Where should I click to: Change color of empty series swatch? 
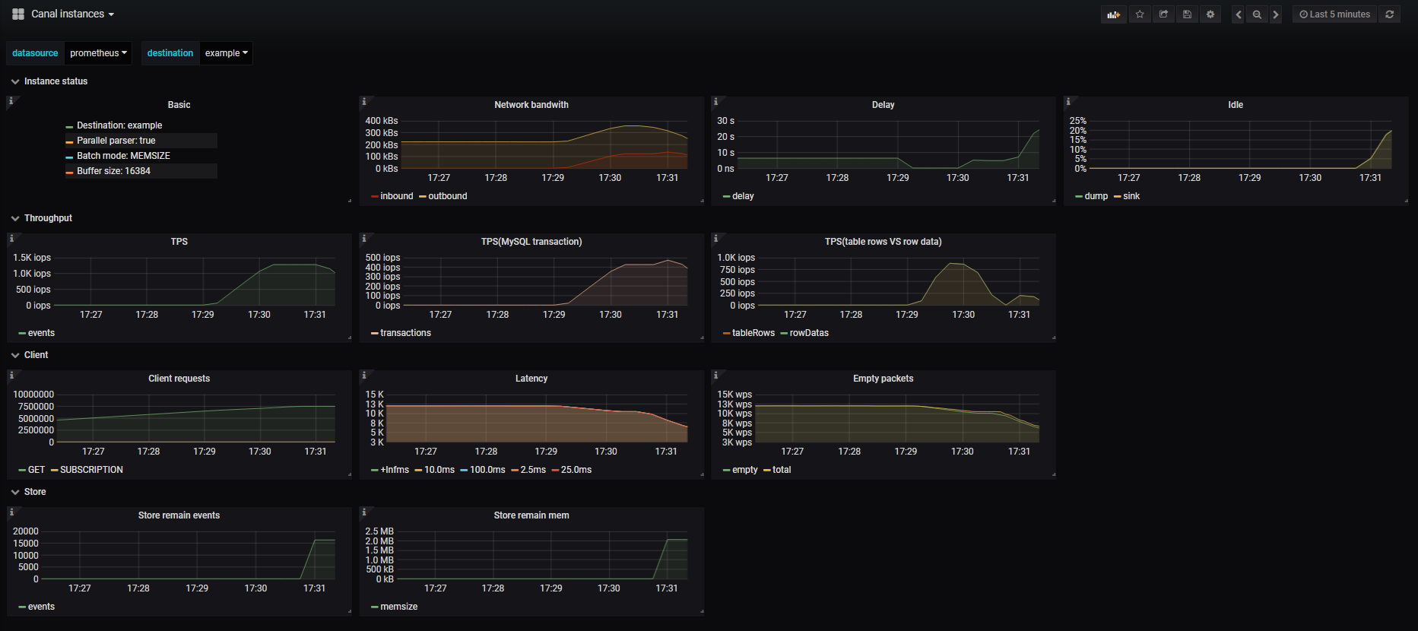(x=726, y=471)
